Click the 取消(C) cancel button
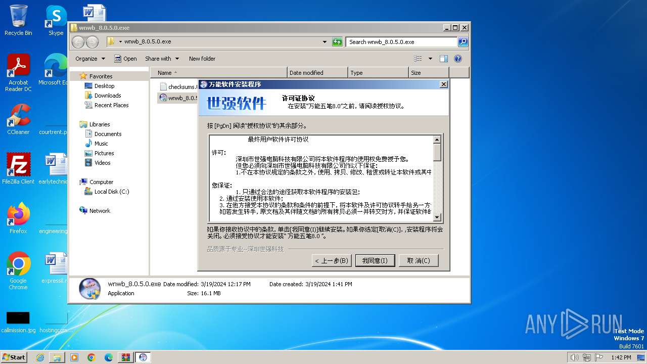This screenshot has width=647, height=364. 419,260
